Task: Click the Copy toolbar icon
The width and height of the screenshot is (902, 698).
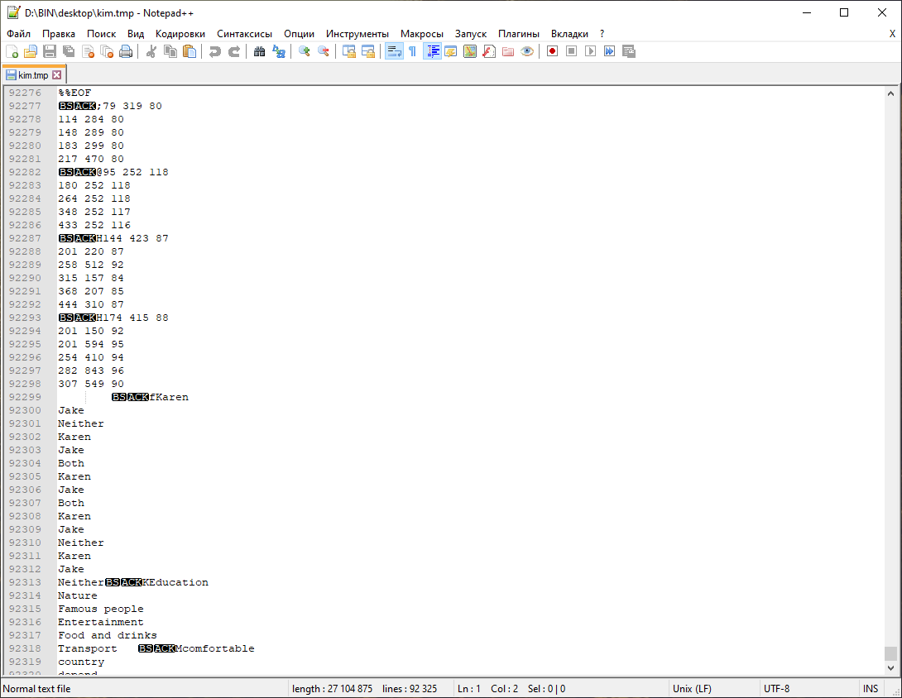Action: click(170, 52)
